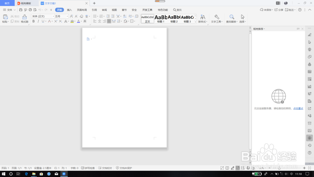314x177 pixels.
Task: Click the 批注 (Comment) button
Action: (290, 10)
